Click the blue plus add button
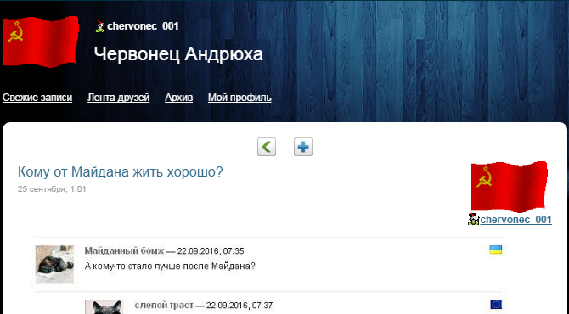 303,147
